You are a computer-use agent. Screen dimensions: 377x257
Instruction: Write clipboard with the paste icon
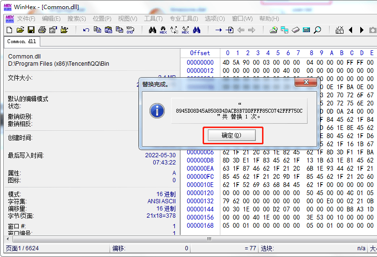(108, 30)
